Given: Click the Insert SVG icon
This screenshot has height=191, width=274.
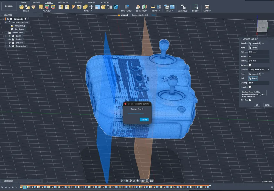Looking at the screenshot, I should click(x=166, y=7).
